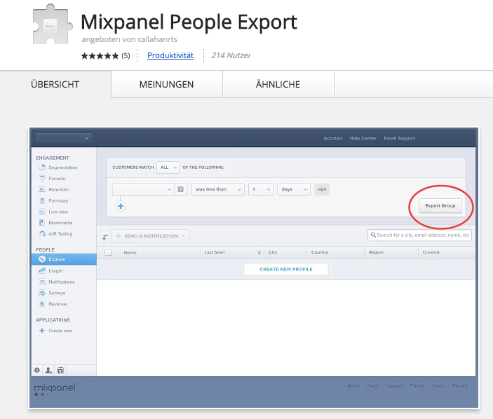Switch to the ÄHNLICHE tab
Image resolution: width=493 pixels, height=419 pixels.
click(x=278, y=84)
